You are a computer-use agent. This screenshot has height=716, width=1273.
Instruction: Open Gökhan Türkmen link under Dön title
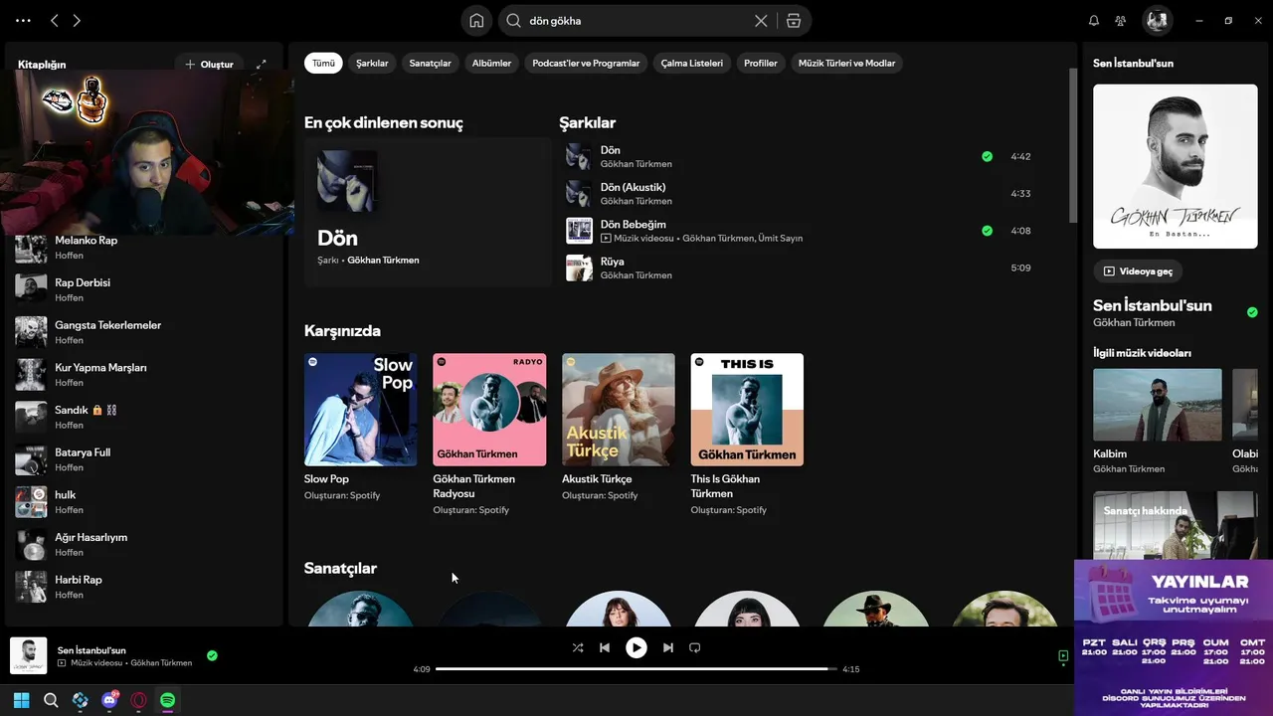point(383,261)
